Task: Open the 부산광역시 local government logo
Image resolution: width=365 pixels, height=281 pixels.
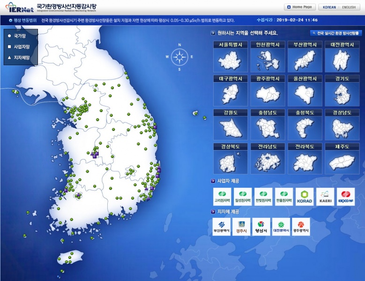Action: 221,227
